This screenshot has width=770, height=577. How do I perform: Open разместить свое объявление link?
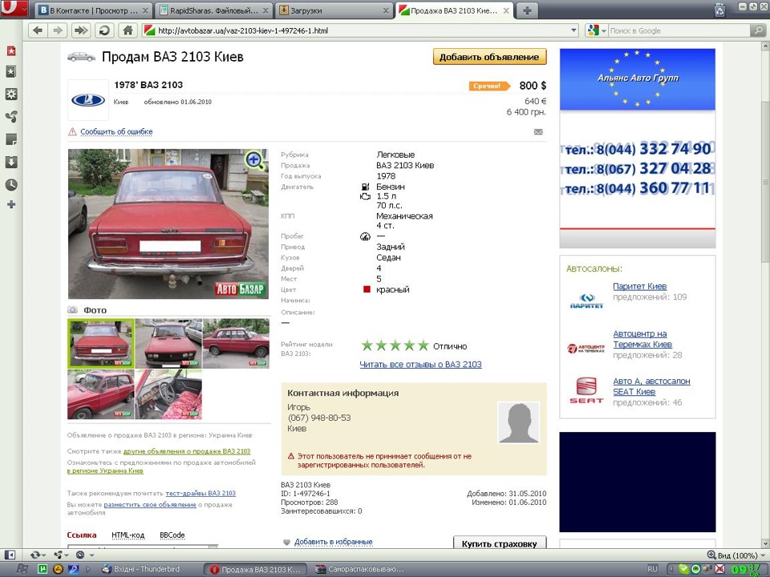(150, 504)
